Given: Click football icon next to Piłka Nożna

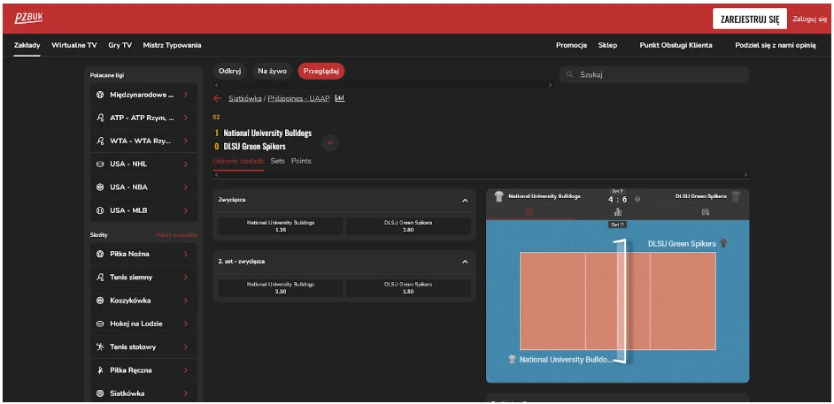Looking at the screenshot, I should (x=100, y=254).
